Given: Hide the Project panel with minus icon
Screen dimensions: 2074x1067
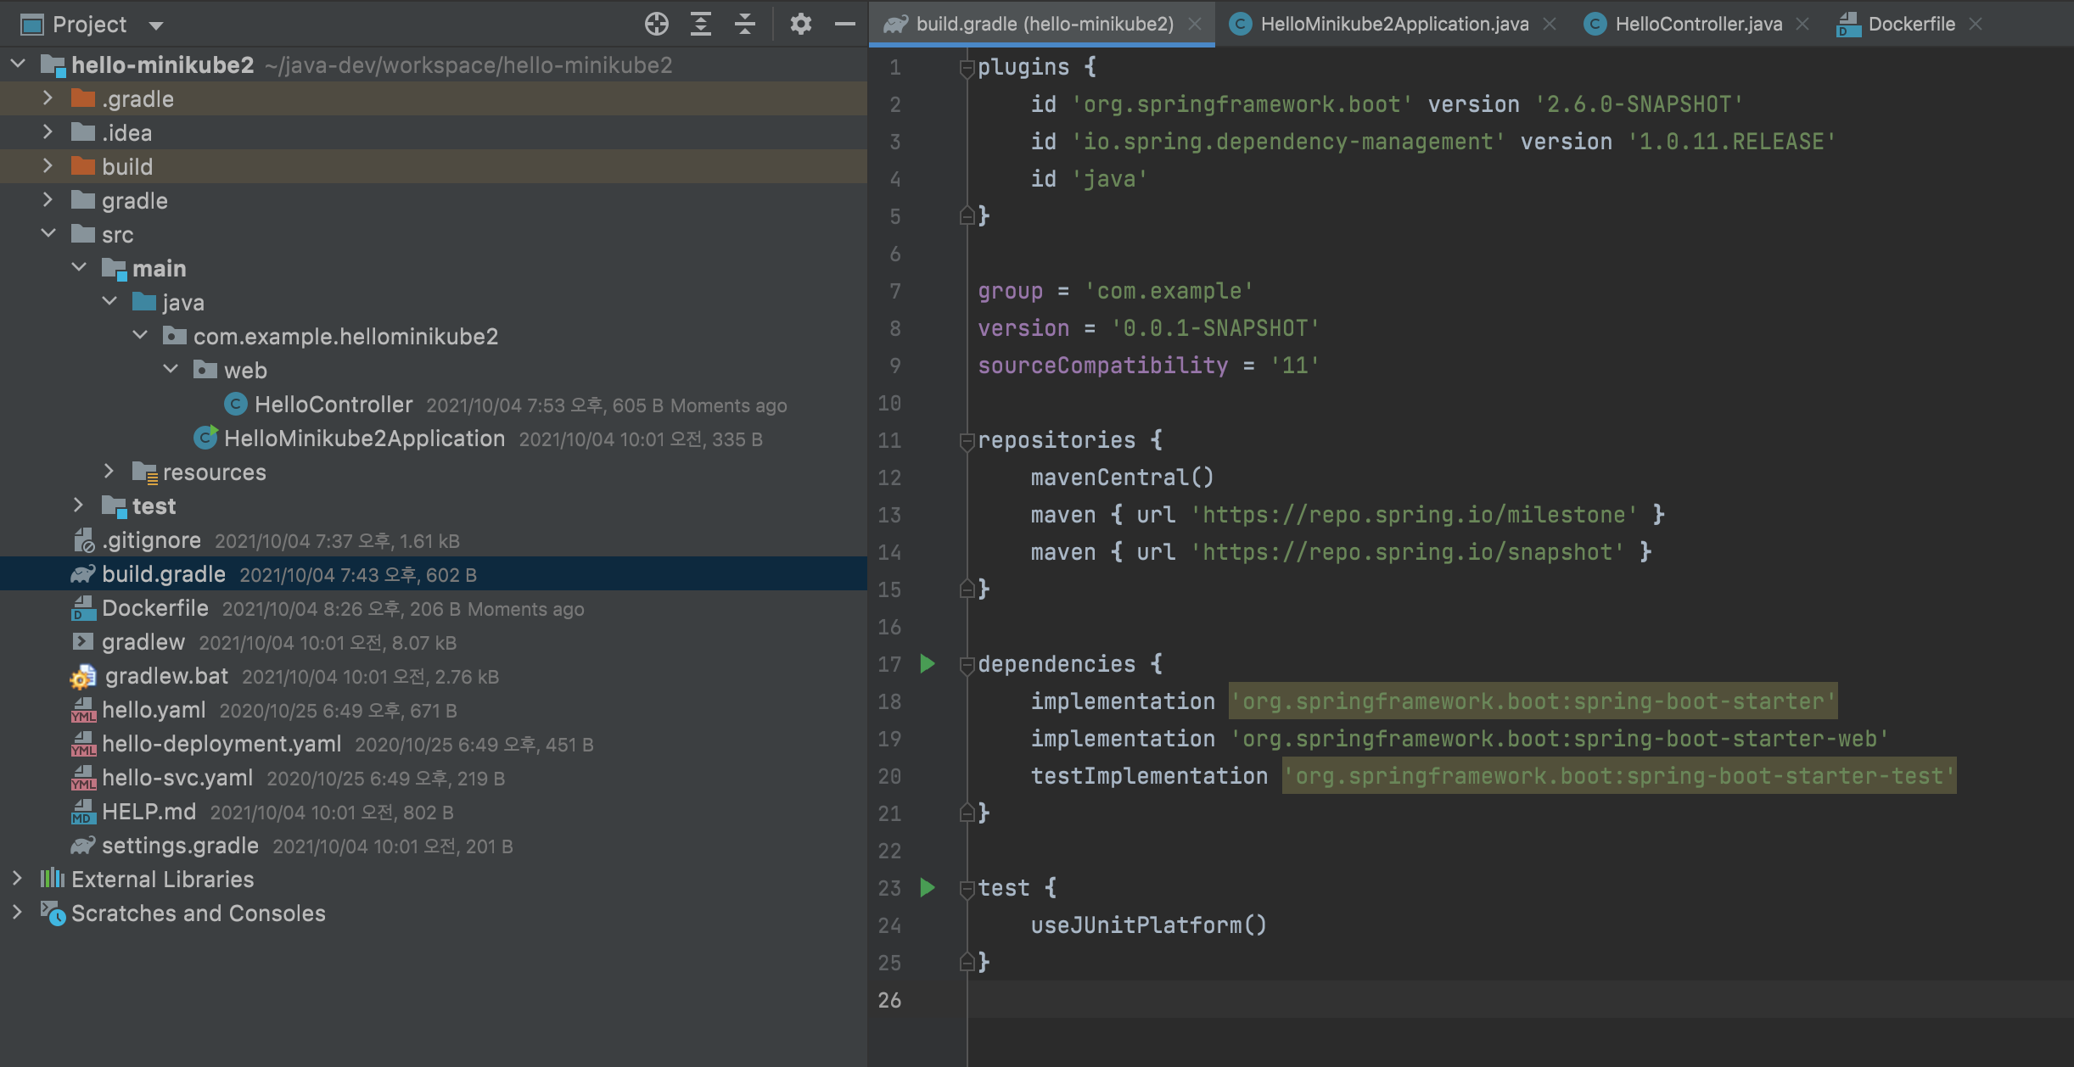Looking at the screenshot, I should click(x=844, y=24).
